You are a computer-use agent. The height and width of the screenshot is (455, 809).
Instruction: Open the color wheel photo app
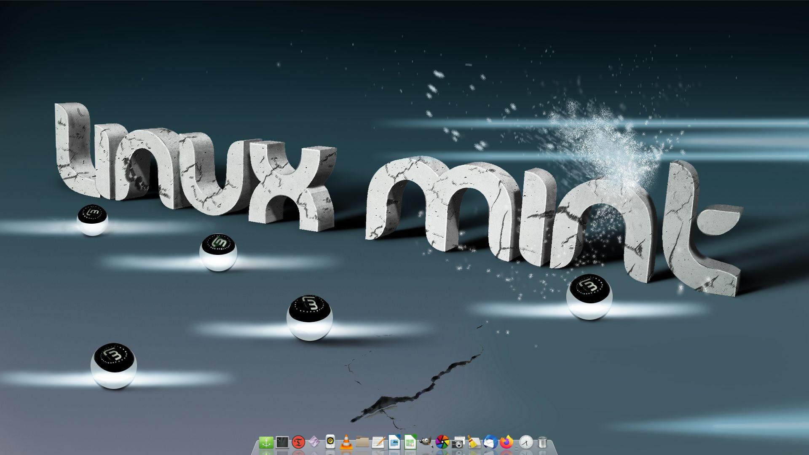coord(442,442)
